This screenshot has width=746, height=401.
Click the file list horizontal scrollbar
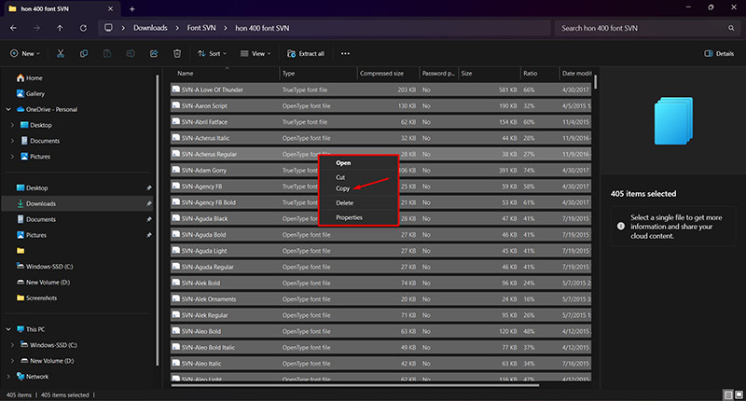355,385
